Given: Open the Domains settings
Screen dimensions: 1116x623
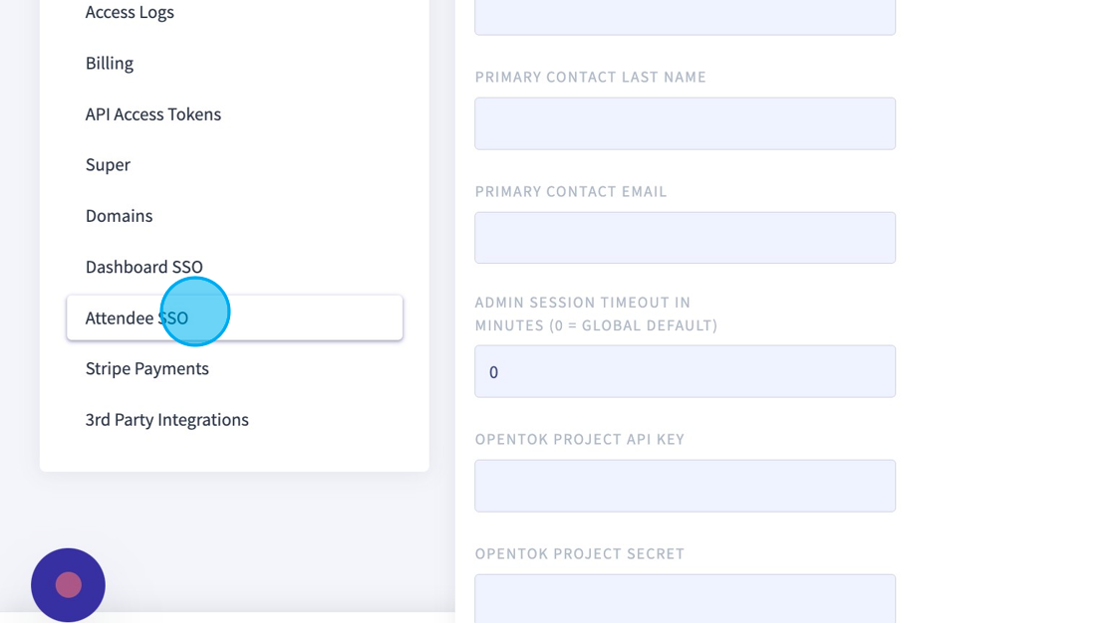Looking at the screenshot, I should [120, 216].
